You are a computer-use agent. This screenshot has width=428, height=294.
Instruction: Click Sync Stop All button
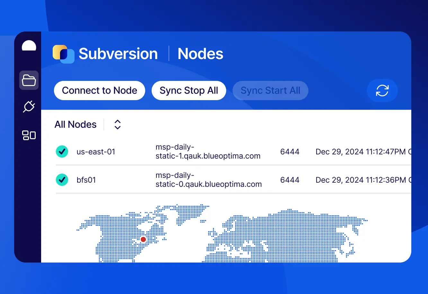click(x=189, y=91)
